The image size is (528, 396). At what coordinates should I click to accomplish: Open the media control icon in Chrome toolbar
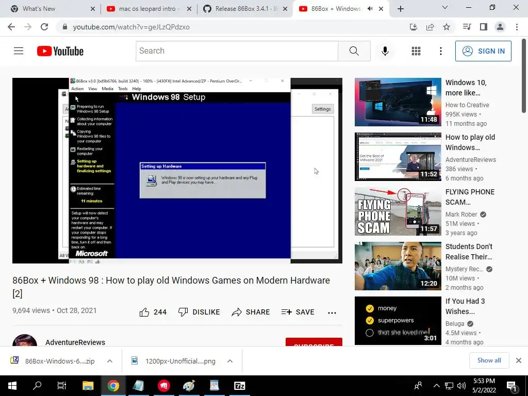(467, 27)
